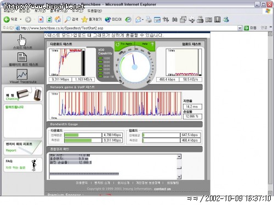The height and width of the screenshot is (205, 274).
Task: Click the IE Back arrow button
Action: pyautogui.click(x=7, y=19)
